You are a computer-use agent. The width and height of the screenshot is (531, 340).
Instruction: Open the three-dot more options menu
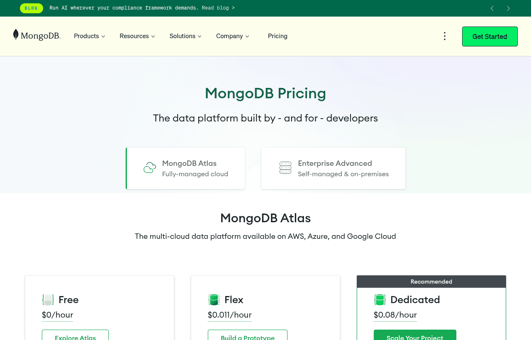point(444,36)
